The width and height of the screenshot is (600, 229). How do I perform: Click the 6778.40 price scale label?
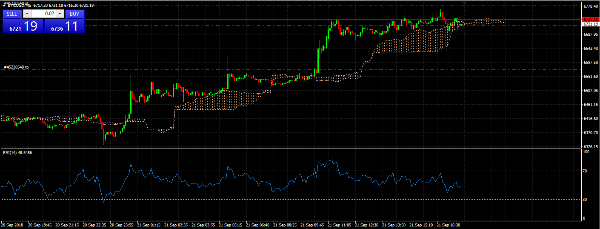click(x=591, y=6)
